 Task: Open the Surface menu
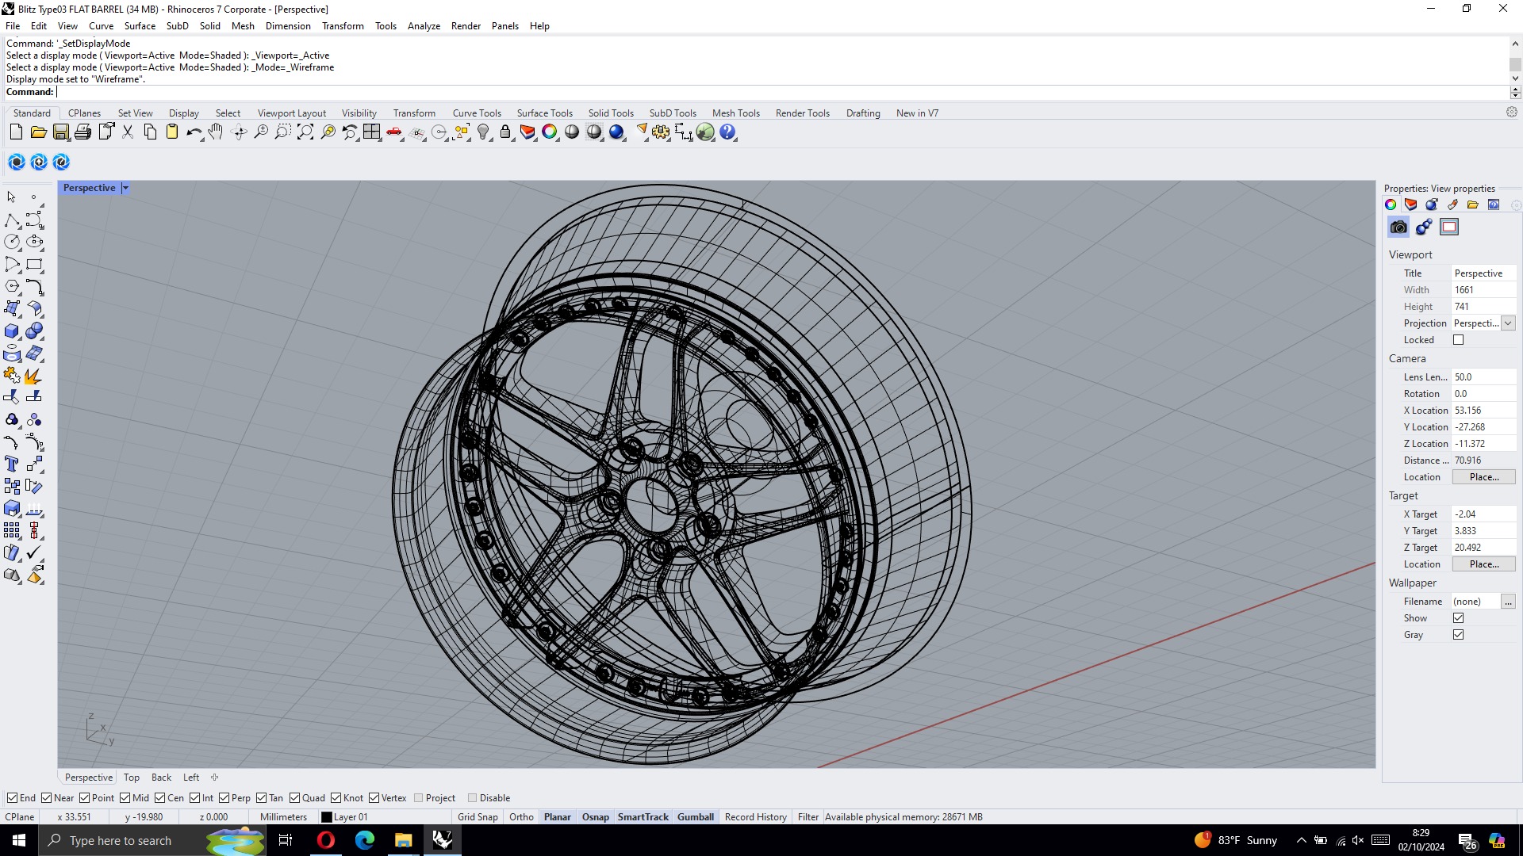pos(140,26)
